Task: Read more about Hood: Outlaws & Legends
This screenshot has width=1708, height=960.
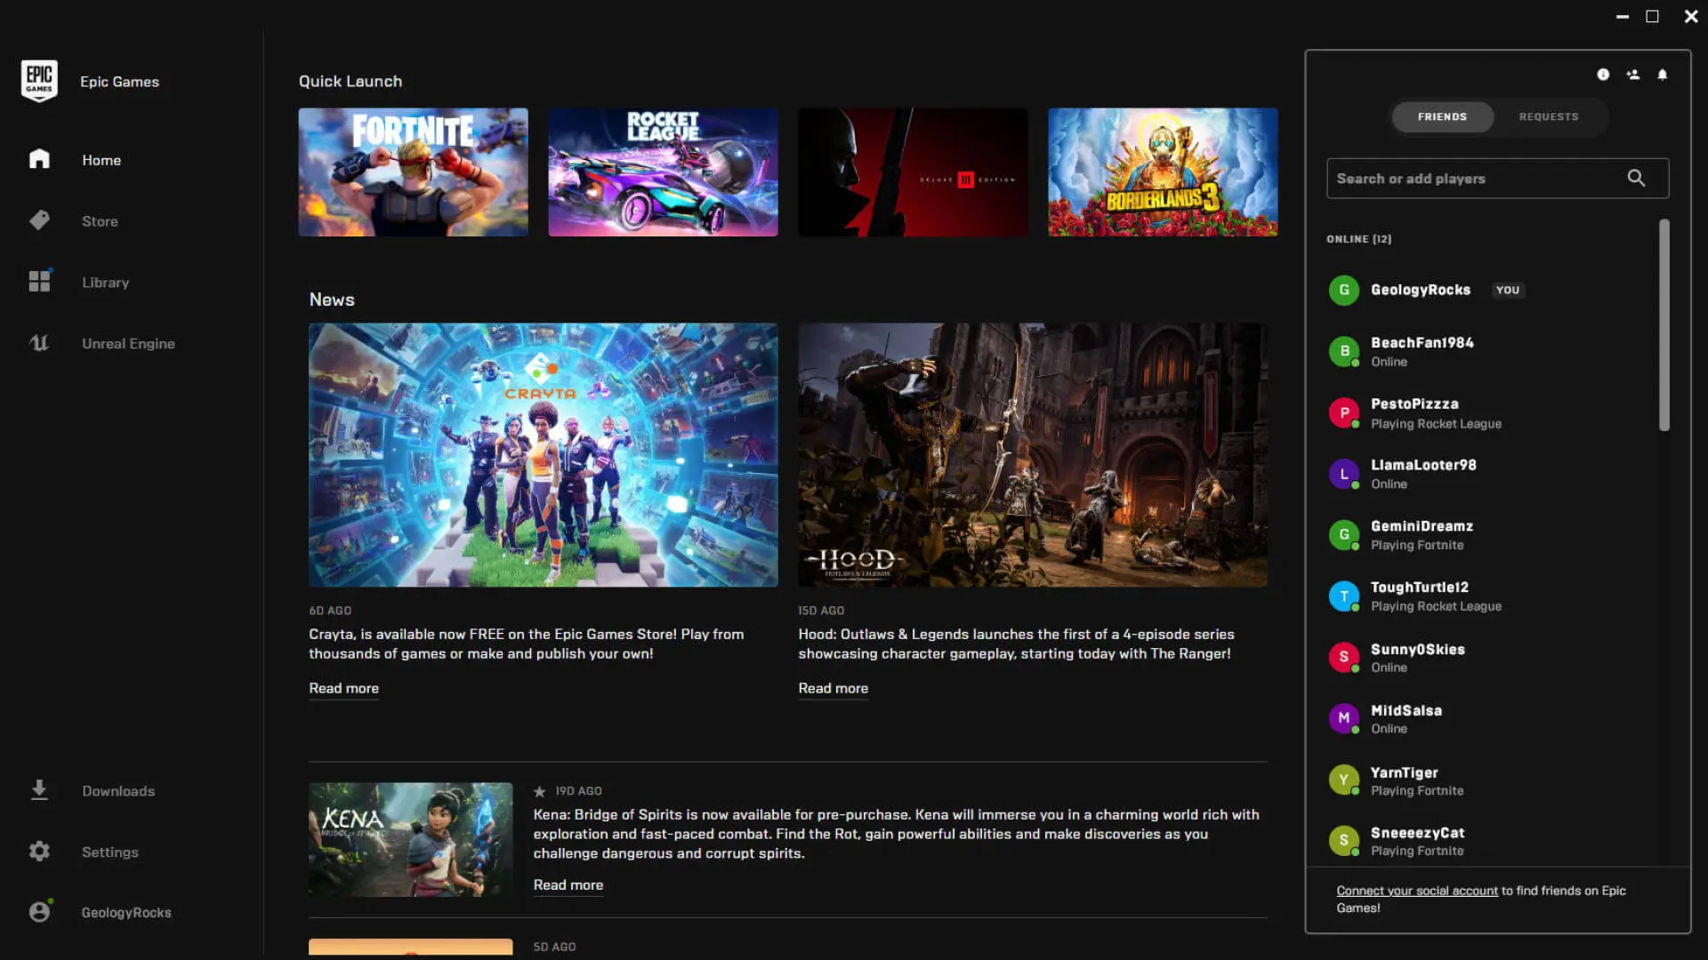Action: 833,688
